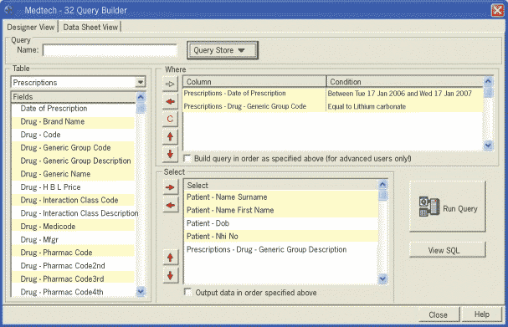Move Select field up with red up arrow
508x327 pixels.
[x=171, y=258]
